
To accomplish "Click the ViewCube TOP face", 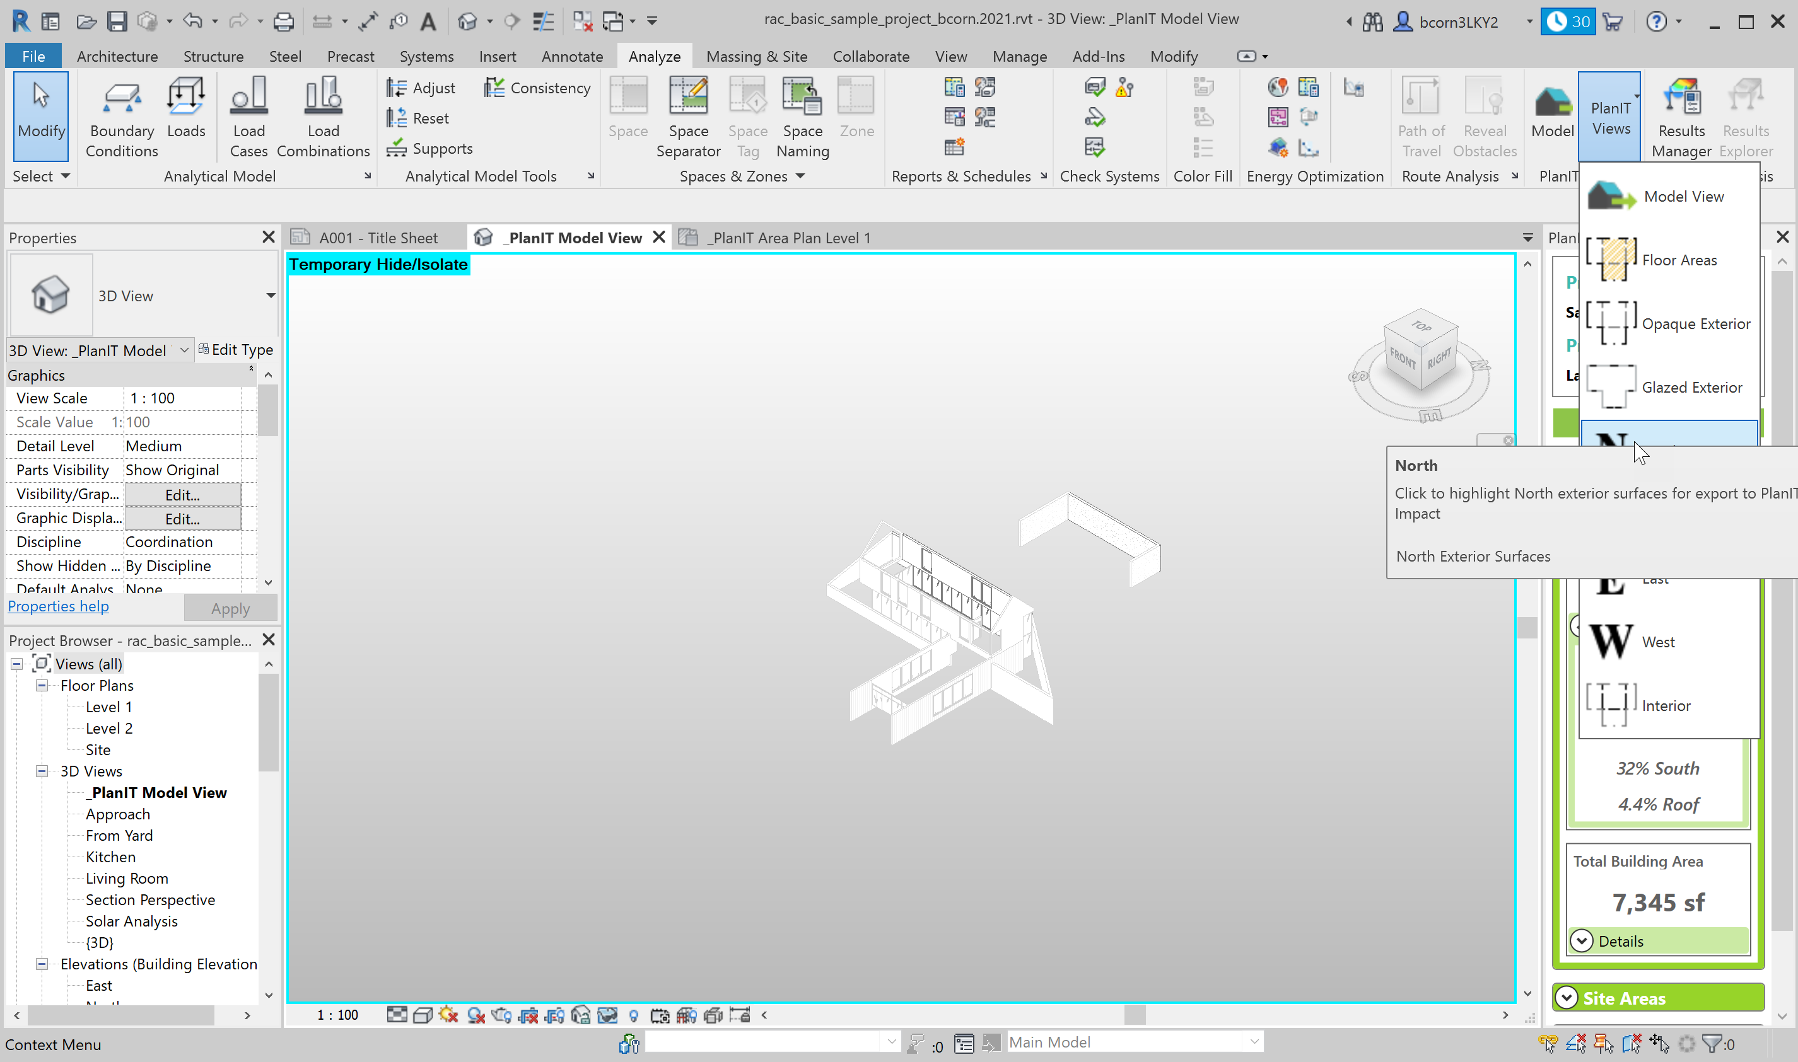I will point(1421,326).
